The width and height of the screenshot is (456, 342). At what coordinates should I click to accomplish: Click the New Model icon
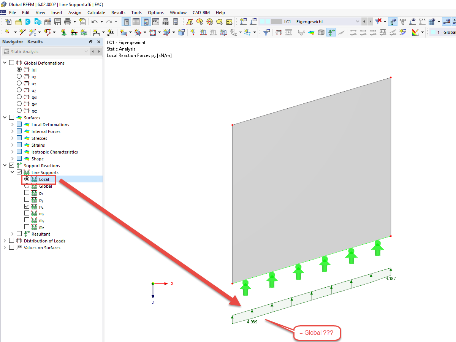click(8, 22)
